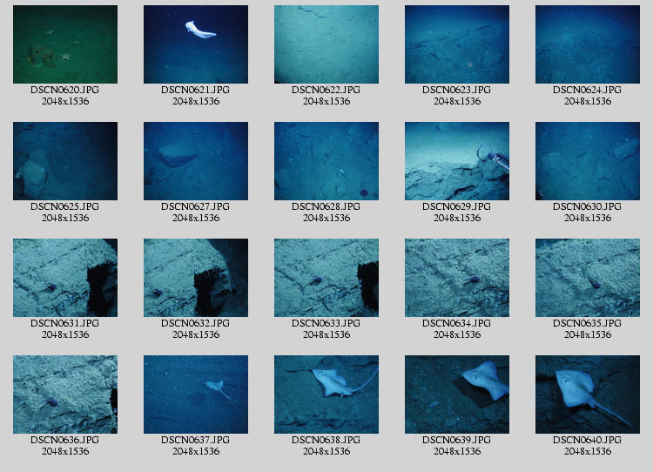Click the DSCN0622.JPG seafloor thumbnail
Viewport: 653px width, 472px height.
tap(326, 44)
